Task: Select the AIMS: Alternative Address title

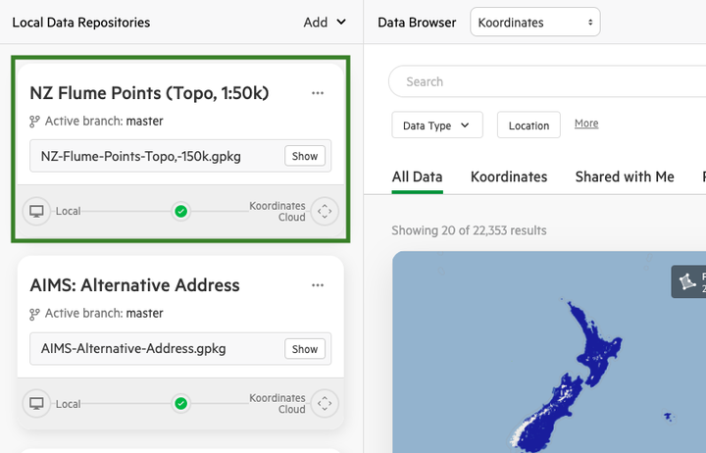Action: [x=134, y=285]
